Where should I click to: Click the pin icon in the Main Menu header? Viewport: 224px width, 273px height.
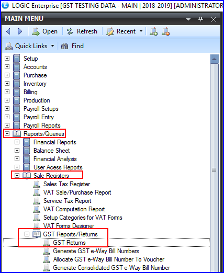[200, 19]
